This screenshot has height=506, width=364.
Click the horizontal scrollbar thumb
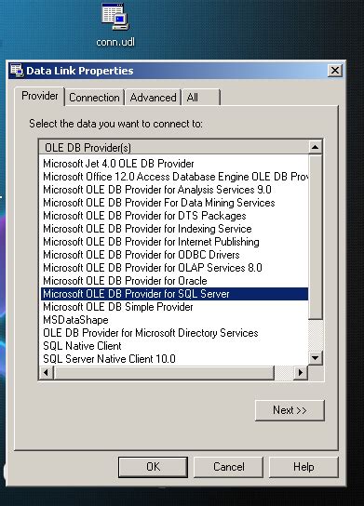click(x=164, y=373)
